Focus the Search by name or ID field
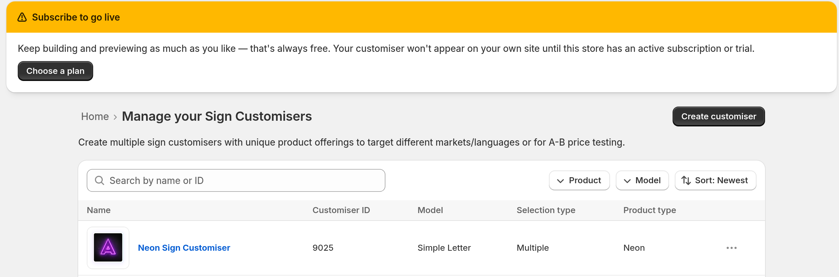839x277 pixels. coord(236,180)
